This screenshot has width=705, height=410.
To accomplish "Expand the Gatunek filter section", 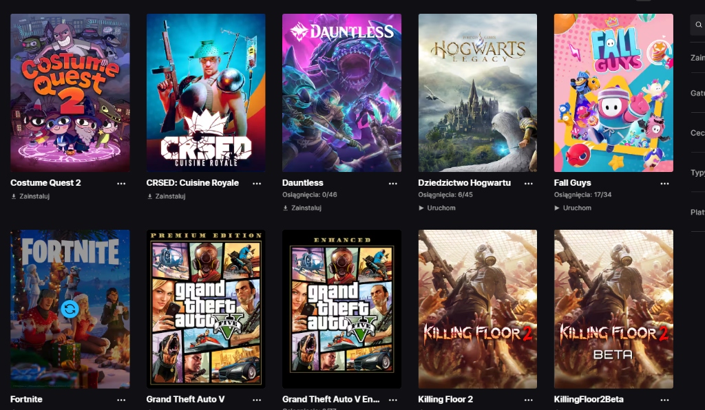I will (x=697, y=93).
